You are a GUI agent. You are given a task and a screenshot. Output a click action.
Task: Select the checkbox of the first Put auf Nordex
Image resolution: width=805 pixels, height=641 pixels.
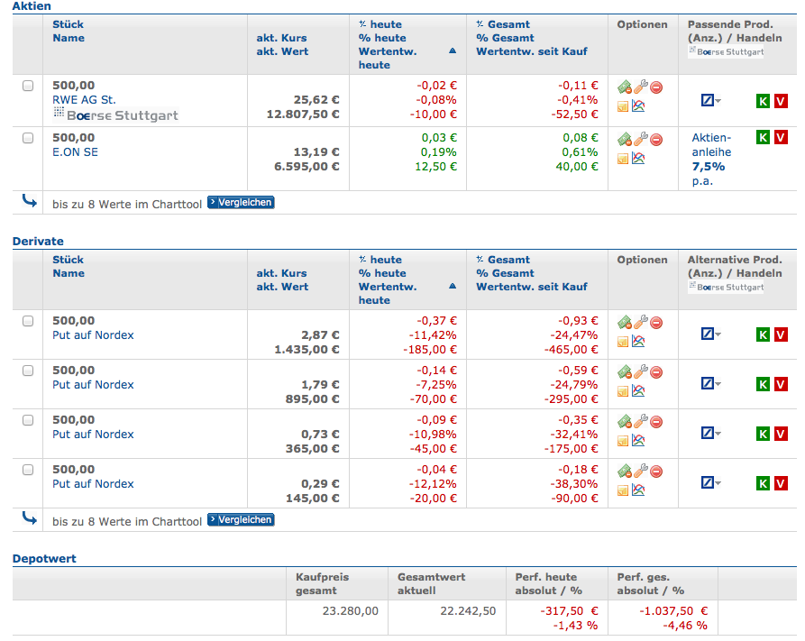pos(28,320)
